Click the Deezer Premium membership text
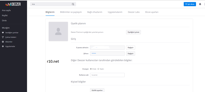The width and height of the screenshot is (205, 92). point(87,32)
